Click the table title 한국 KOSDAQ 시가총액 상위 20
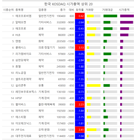Image resolution: width=134 pixels, height=140 pixels. tap(68, 4)
